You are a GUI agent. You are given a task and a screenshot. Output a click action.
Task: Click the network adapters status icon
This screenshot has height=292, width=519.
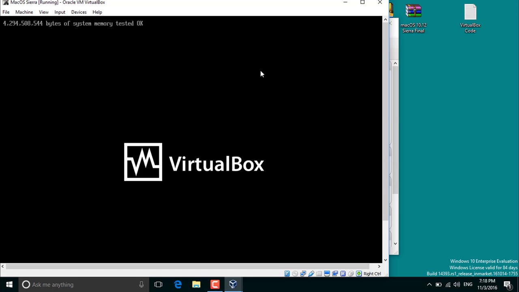click(x=303, y=274)
